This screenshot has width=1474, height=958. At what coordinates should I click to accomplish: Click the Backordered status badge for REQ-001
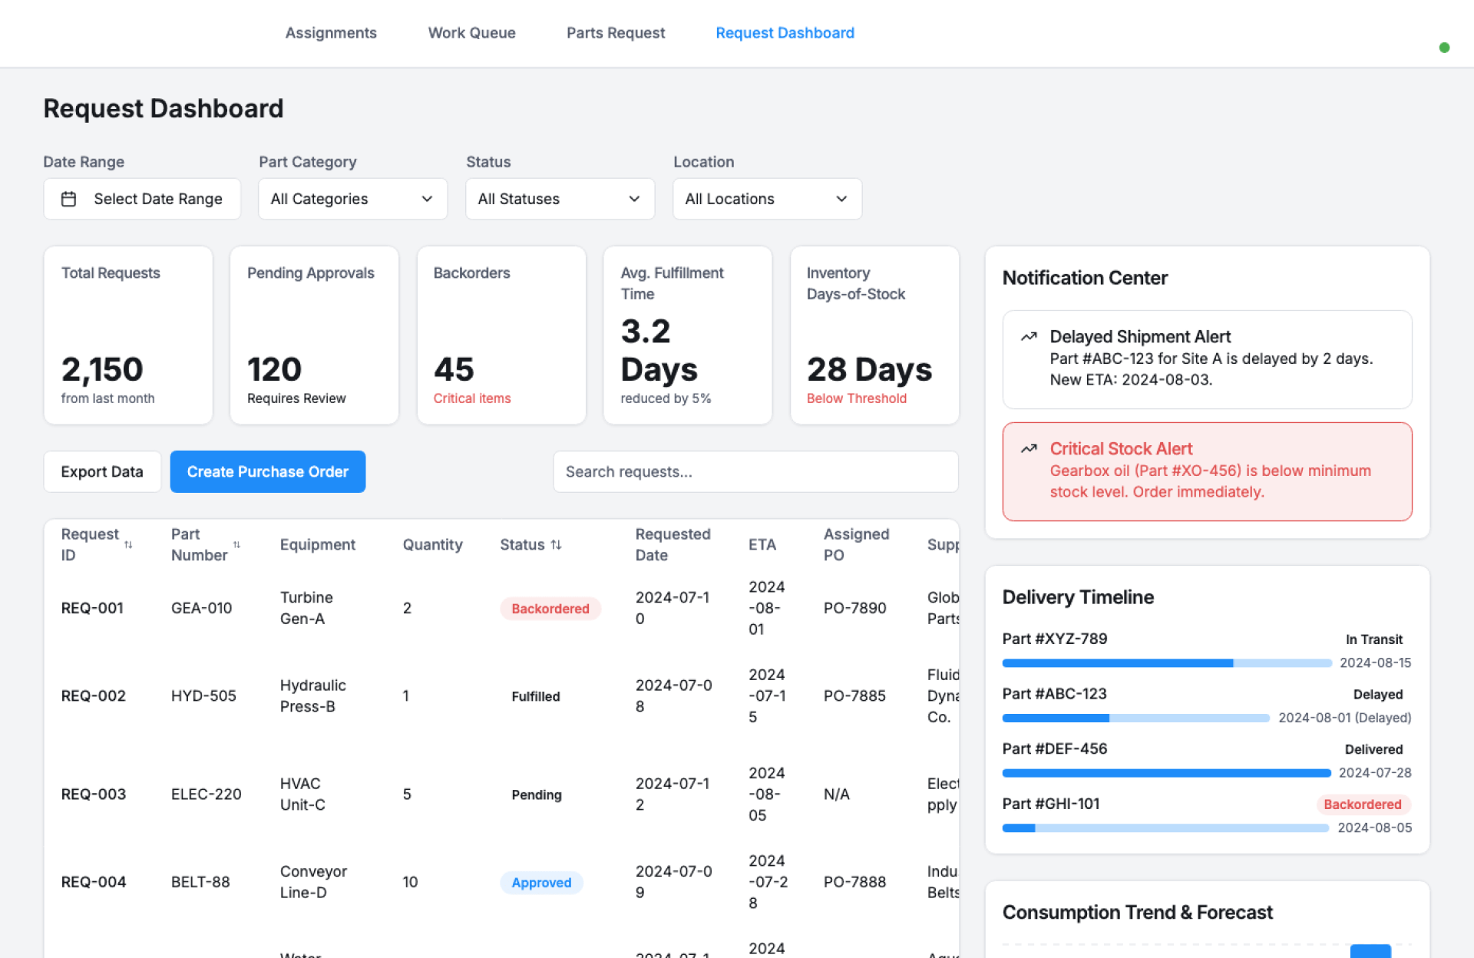click(x=550, y=609)
